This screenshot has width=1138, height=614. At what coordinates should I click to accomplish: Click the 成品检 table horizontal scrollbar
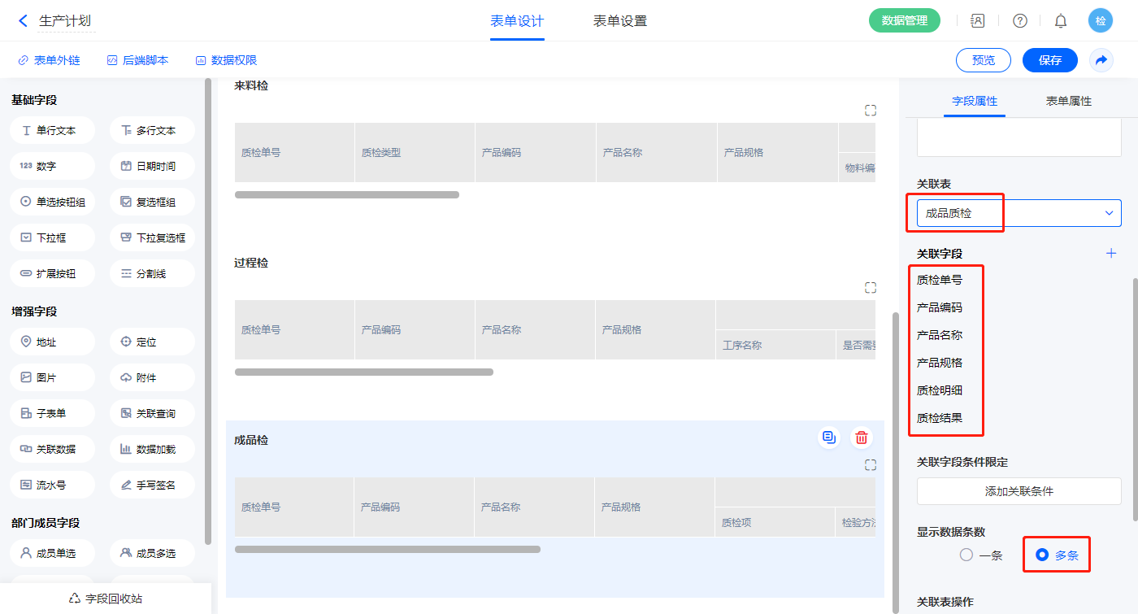tap(388, 550)
